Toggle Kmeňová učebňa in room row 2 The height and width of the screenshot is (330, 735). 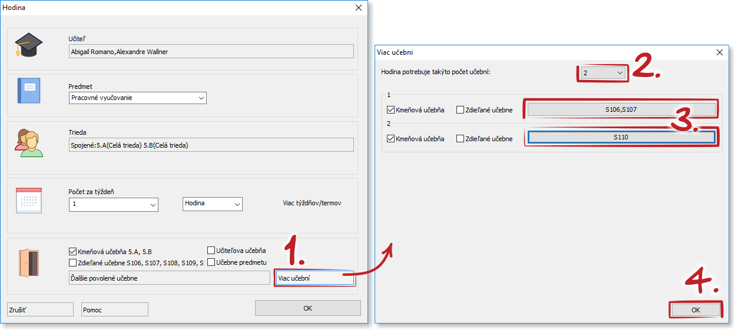pos(390,139)
